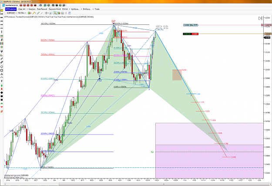The image size is (272, 186).
Task: Open the crosshair pointer dropdown arrow
Action: point(48,13)
